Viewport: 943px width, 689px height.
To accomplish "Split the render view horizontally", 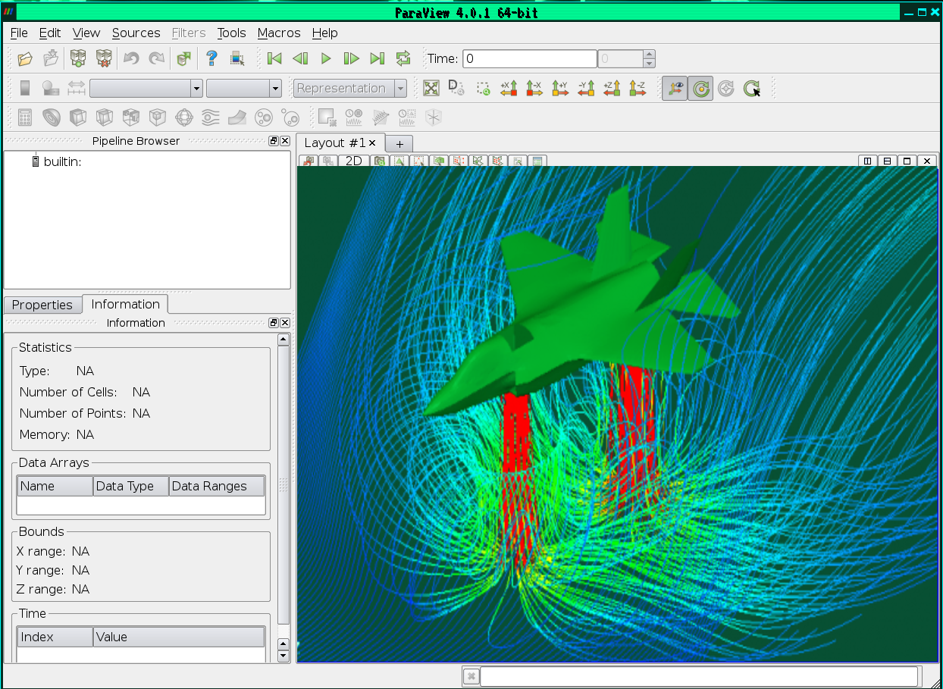I will [x=868, y=161].
